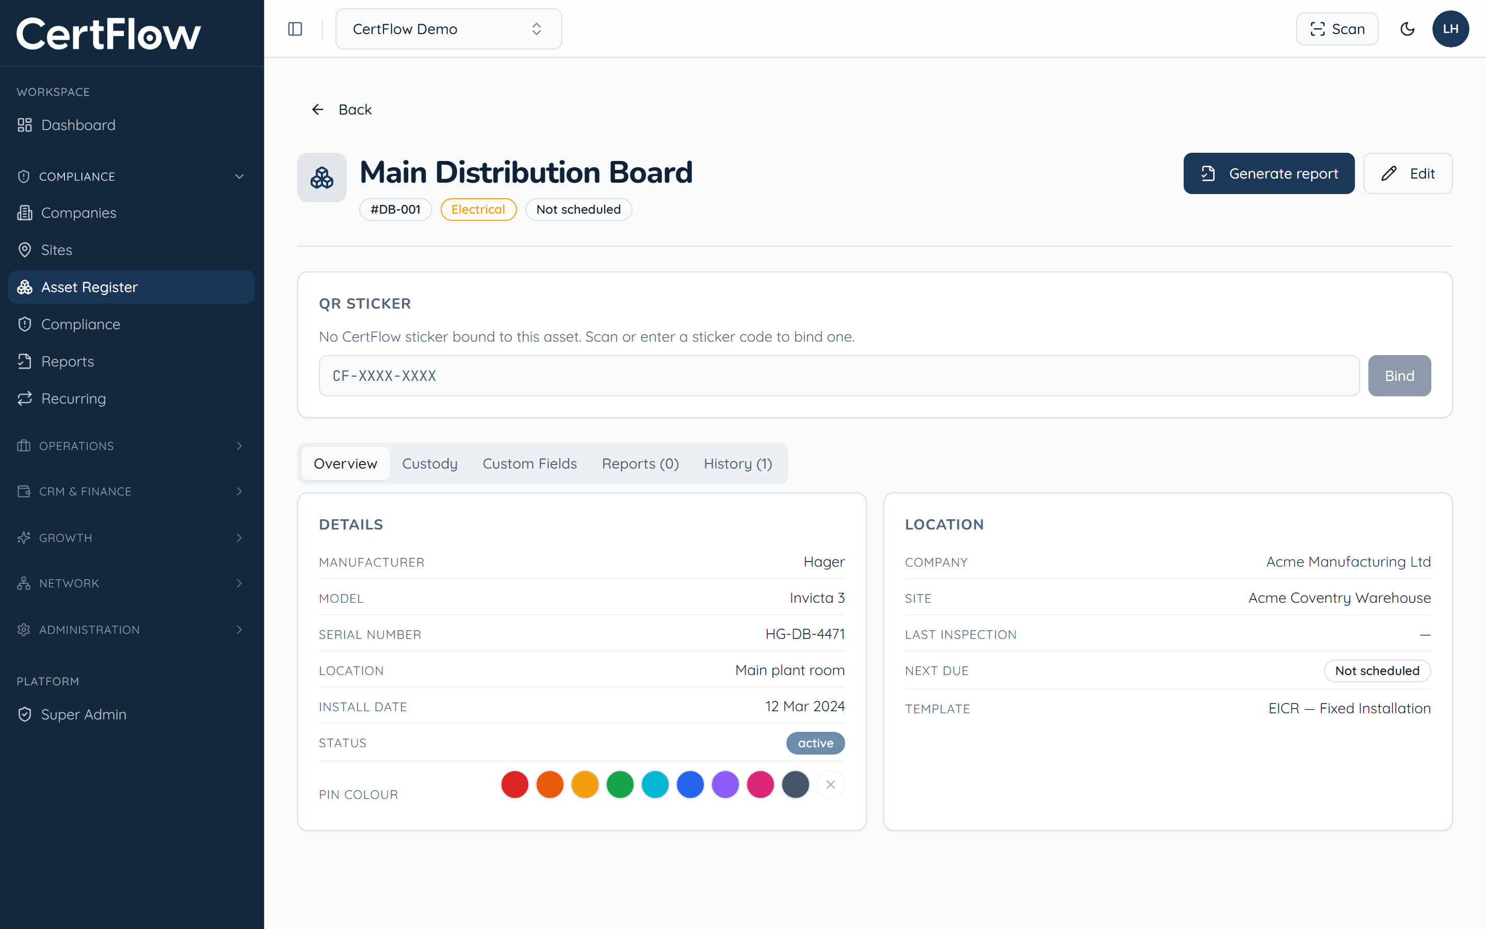Focus the CF-XXXX-XXXX sticker code field
1486x929 pixels.
pyautogui.click(x=839, y=375)
